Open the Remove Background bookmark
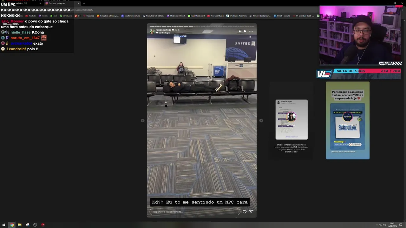406x228 pixels. coord(260,16)
